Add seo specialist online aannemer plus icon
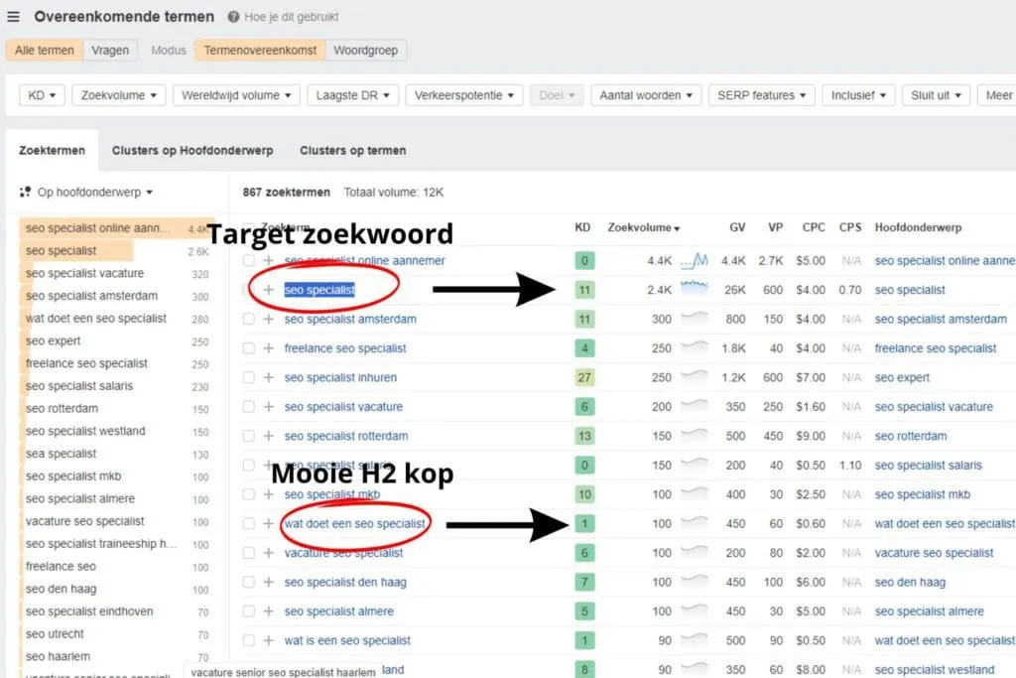This screenshot has width=1016, height=678. coord(269,260)
